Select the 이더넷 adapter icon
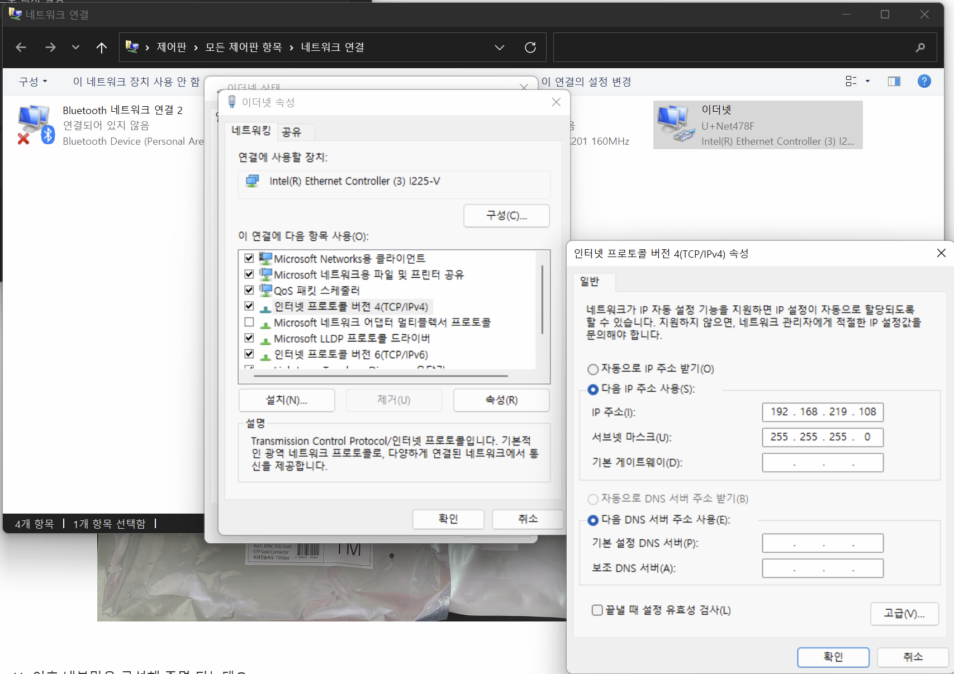Image resolution: width=954 pixels, height=674 pixels. pos(676,124)
